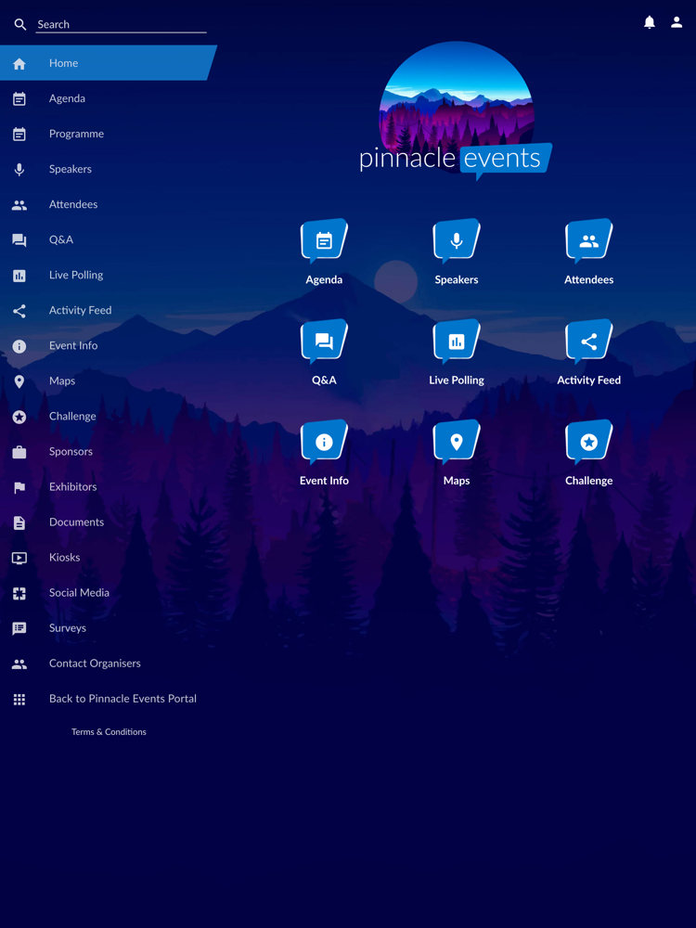Go Back to Pinnacle Events Portal
Viewport: 696px width, 928px height.
click(x=107, y=699)
